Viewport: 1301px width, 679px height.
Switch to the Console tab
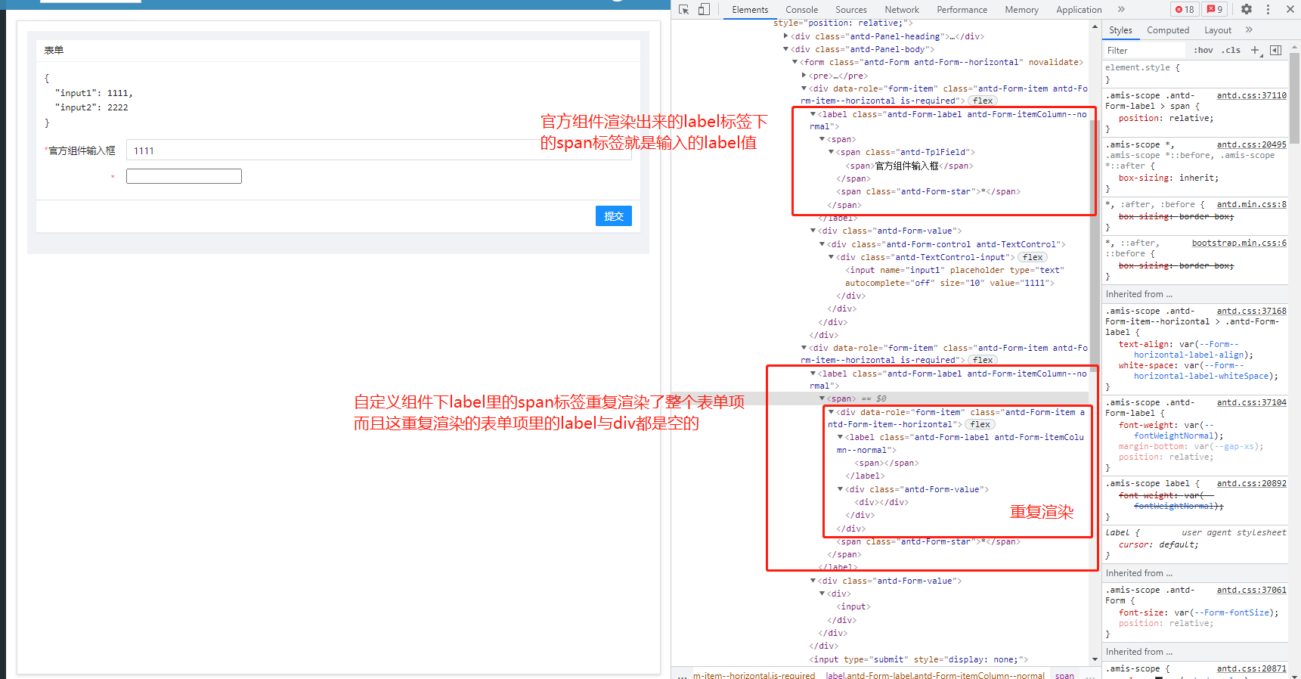(801, 10)
